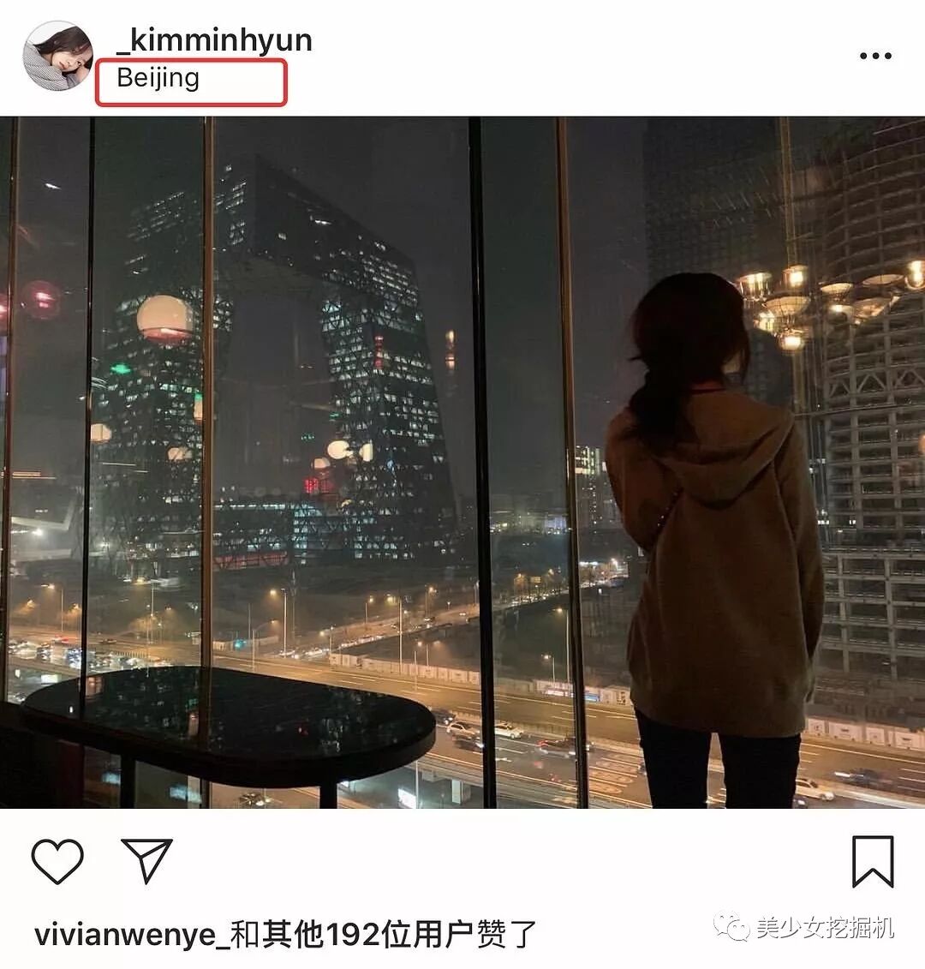Open the _kimminhyun profile avatar
This screenshot has width=925, height=969.
tap(58, 56)
